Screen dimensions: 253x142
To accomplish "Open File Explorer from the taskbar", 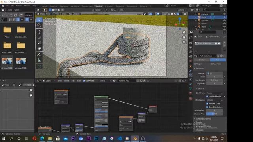I will tap(50, 138).
